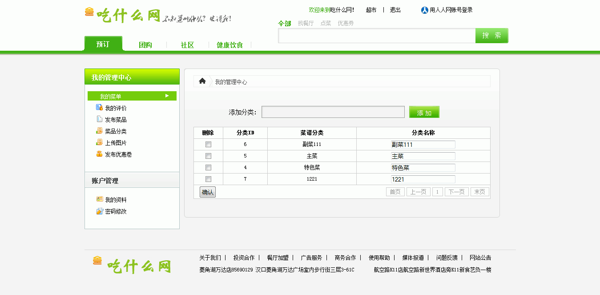600x295 pixels.
Task: Click the 菜品分类 sidebar icon
Action: tap(100, 131)
